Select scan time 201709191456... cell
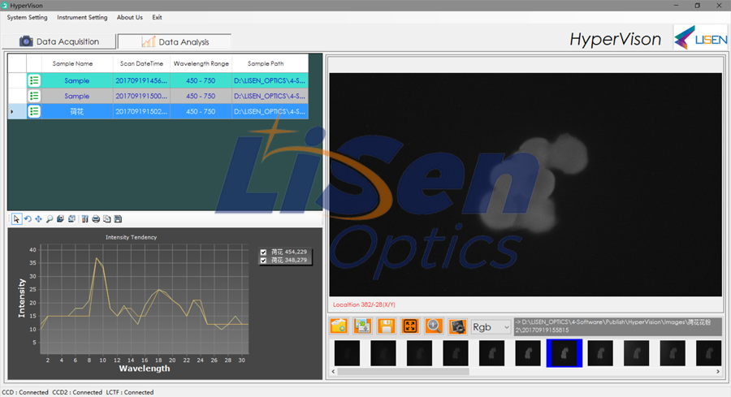731x397 pixels. pyautogui.click(x=141, y=80)
